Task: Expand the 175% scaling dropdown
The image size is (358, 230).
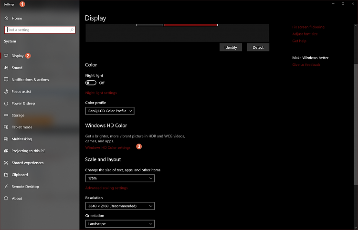Action: (x=120, y=178)
